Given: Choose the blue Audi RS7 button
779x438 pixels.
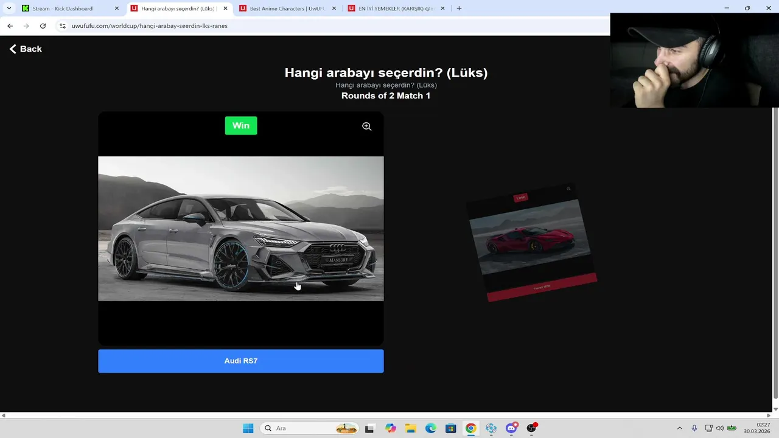Looking at the screenshot, I should click(241, 361).
